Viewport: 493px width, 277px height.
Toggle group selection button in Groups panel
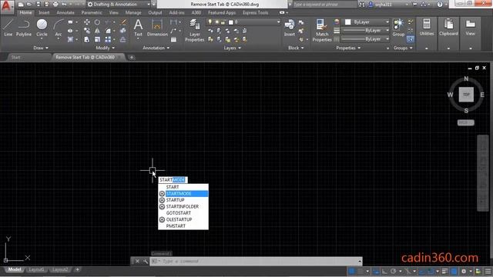tap(411, 39)
